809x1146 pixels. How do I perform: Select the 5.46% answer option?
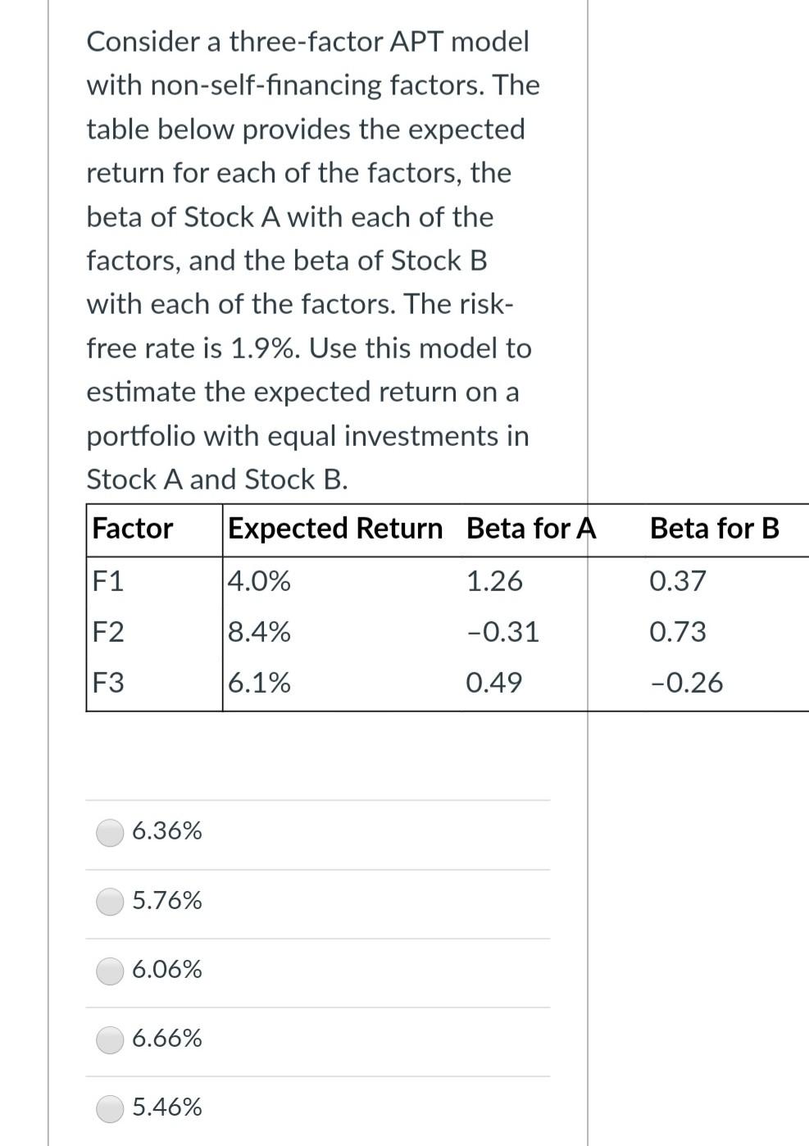click(109, 1108)
